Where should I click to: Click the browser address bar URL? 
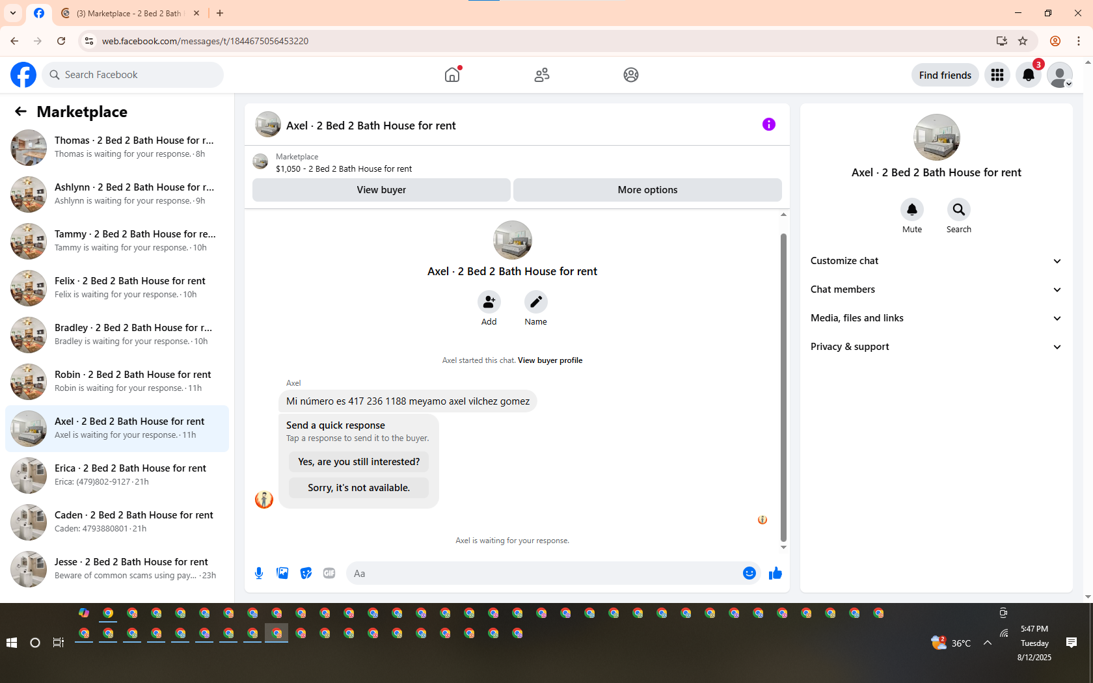[x=205, y=41]
